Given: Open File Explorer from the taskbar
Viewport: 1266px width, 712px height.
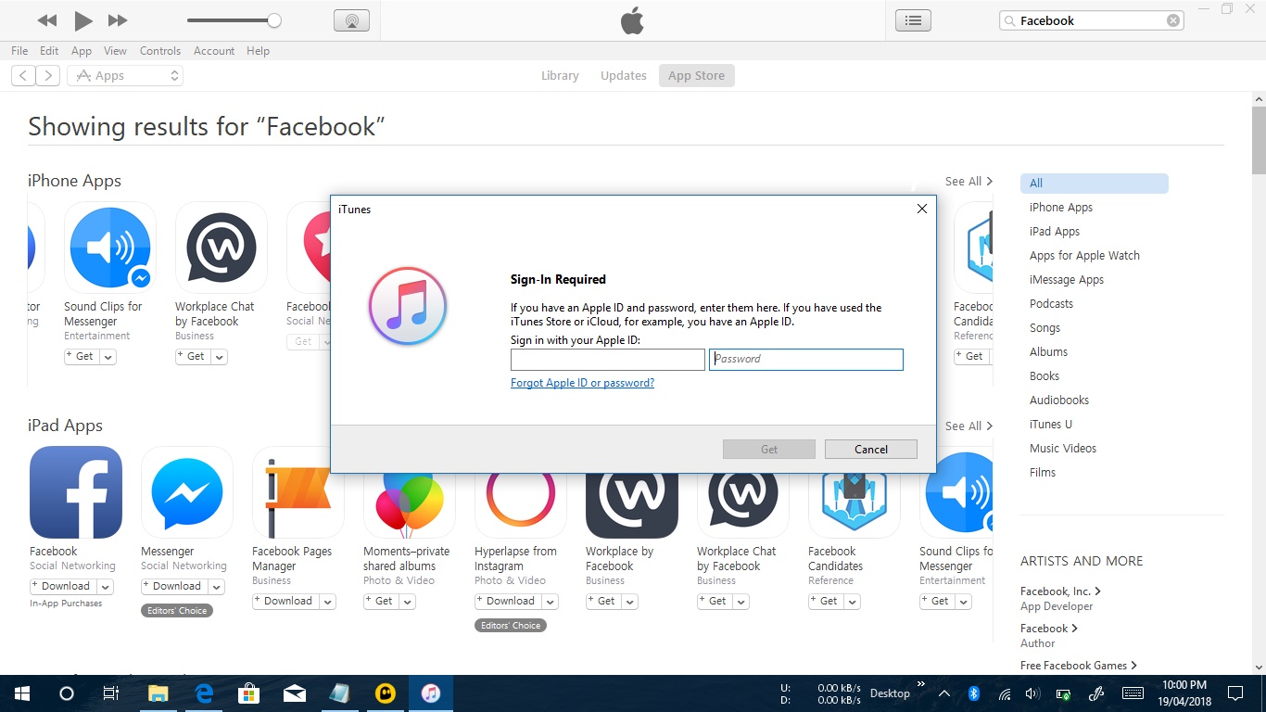Looking at the screenshot, I should tap(158, 693).
